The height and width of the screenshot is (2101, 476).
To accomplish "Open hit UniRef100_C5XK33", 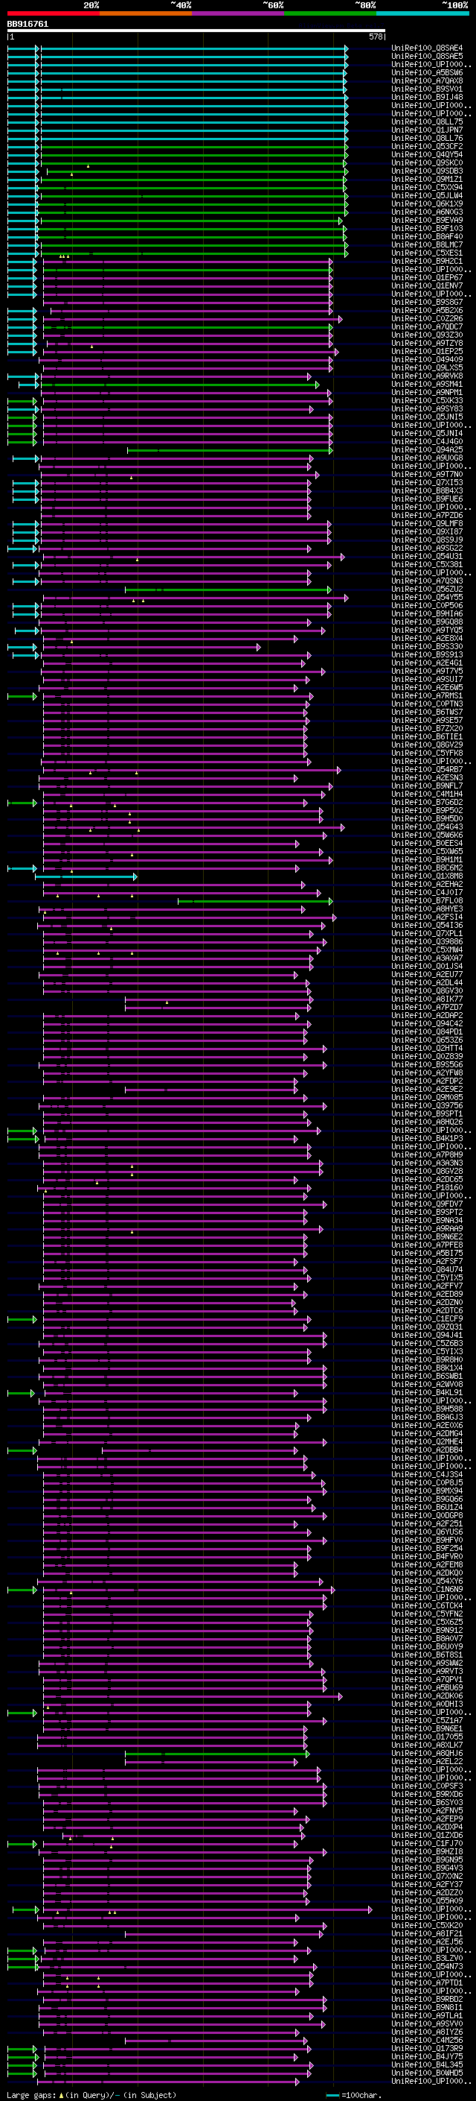I will point(427,400).
